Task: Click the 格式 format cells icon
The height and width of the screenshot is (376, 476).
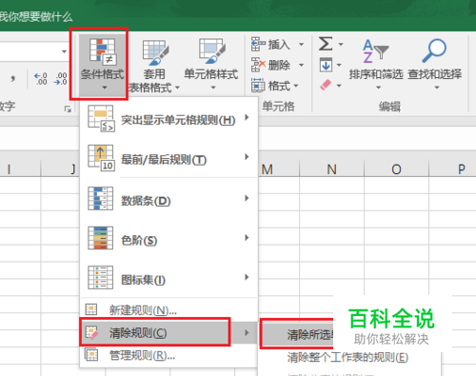Action: [x=258, y=86]
